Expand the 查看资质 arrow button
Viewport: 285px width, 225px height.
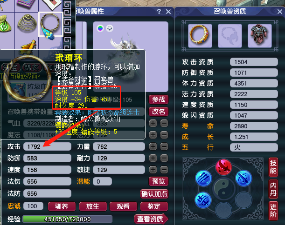coord(151,219)
